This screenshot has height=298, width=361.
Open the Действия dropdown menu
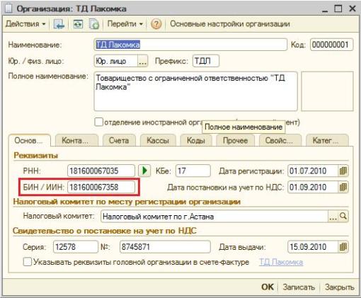(25, 24)
